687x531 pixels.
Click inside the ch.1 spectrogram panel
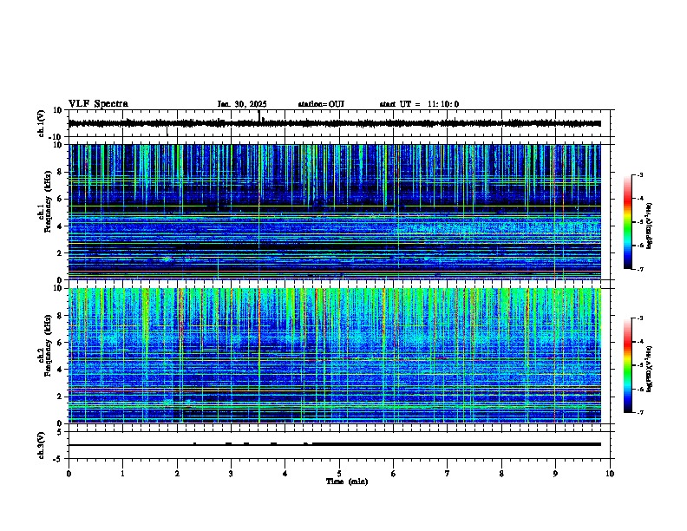(335, 212)
